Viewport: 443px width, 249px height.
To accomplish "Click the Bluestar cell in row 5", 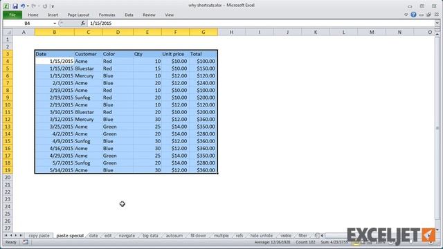I will pyautogui.click(x=88, y=68).
